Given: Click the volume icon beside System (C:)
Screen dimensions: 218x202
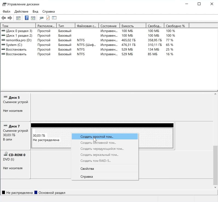Looking at the screenshot, I should [3, 45].
